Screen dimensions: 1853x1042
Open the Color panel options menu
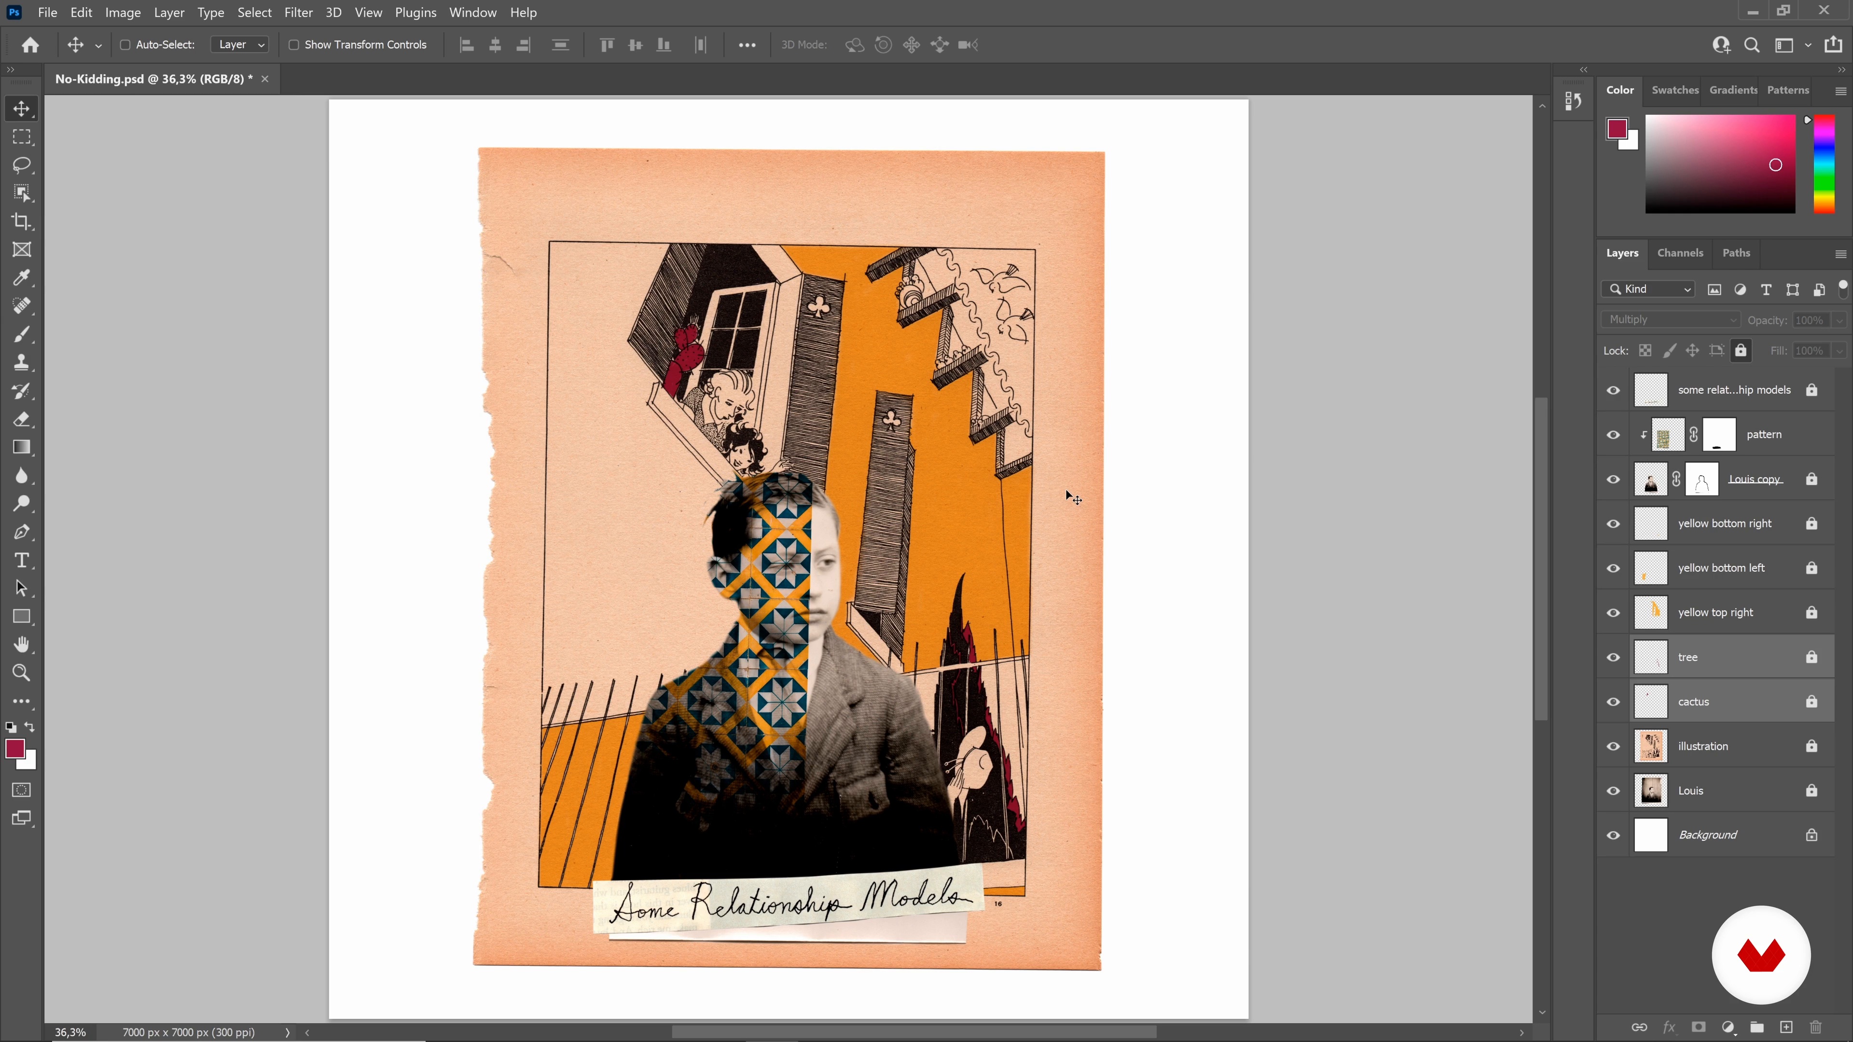1841,91
